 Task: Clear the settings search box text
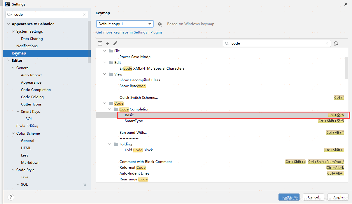[84, 14]
